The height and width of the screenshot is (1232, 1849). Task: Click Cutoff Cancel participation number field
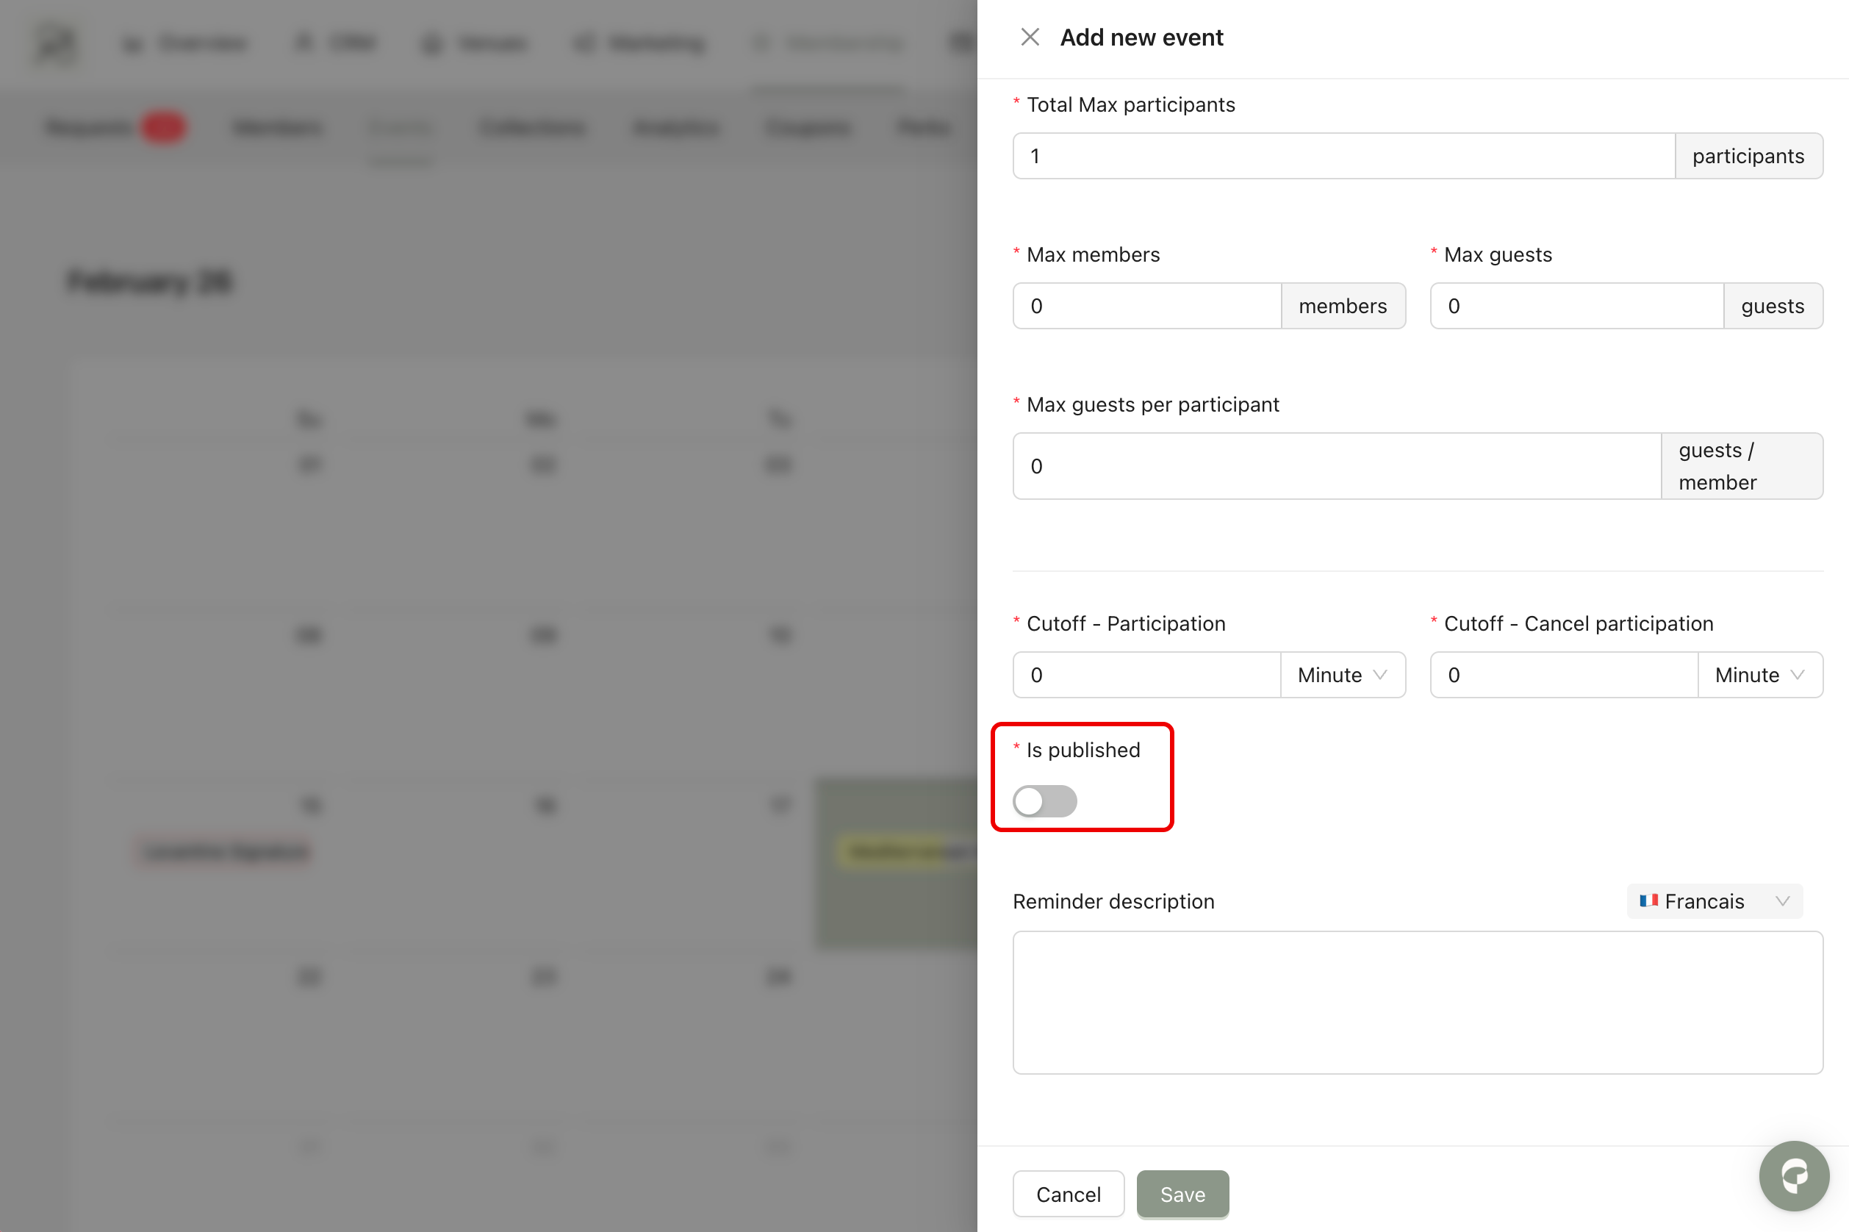pyautogui.click(x=1563, y=675)
